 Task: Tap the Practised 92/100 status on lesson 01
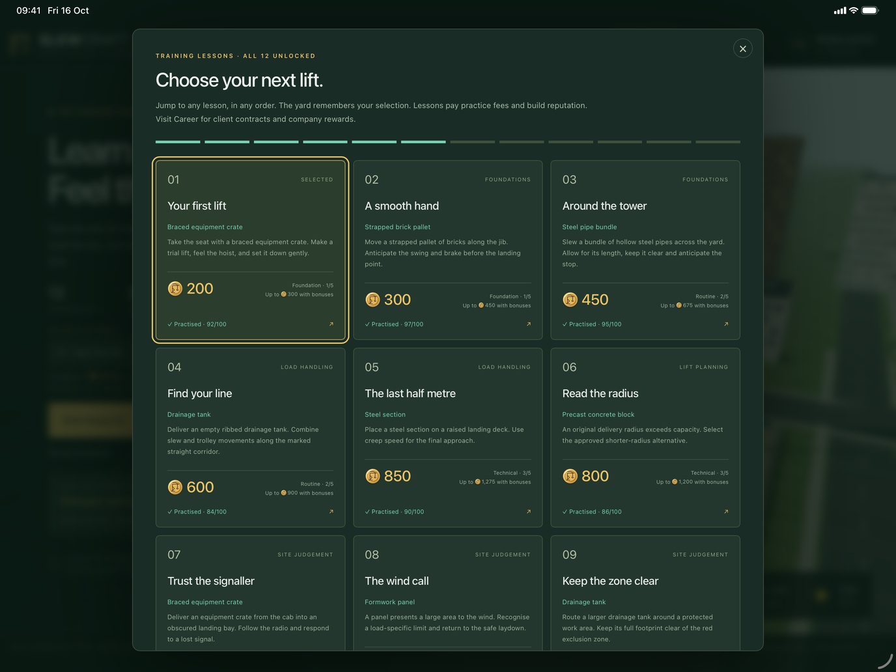(197, 324)
